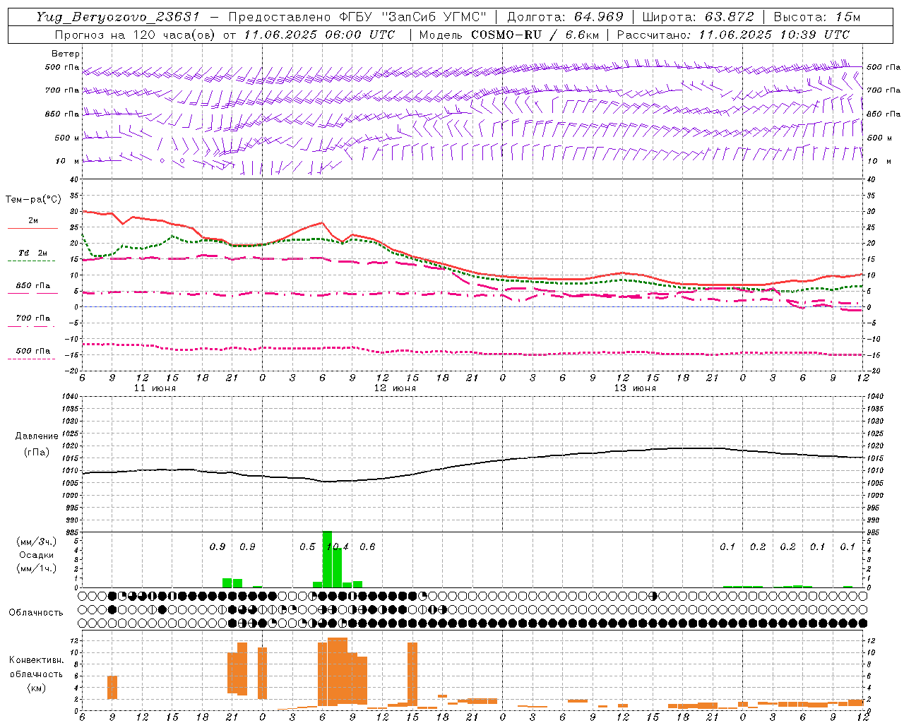Click the provider text ФГБУ "ЗапСиб УГМС"
904x723 pixels.
click(412, 17)
